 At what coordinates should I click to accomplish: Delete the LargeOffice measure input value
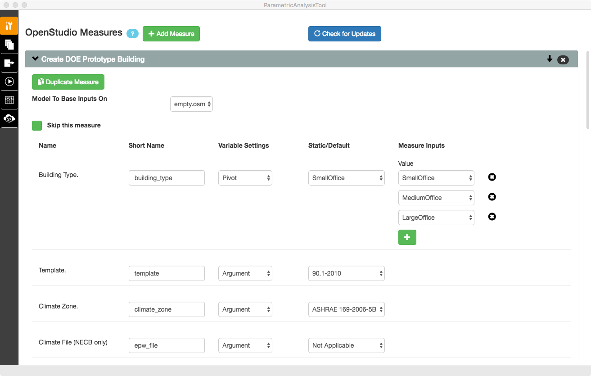click(492, 217)
